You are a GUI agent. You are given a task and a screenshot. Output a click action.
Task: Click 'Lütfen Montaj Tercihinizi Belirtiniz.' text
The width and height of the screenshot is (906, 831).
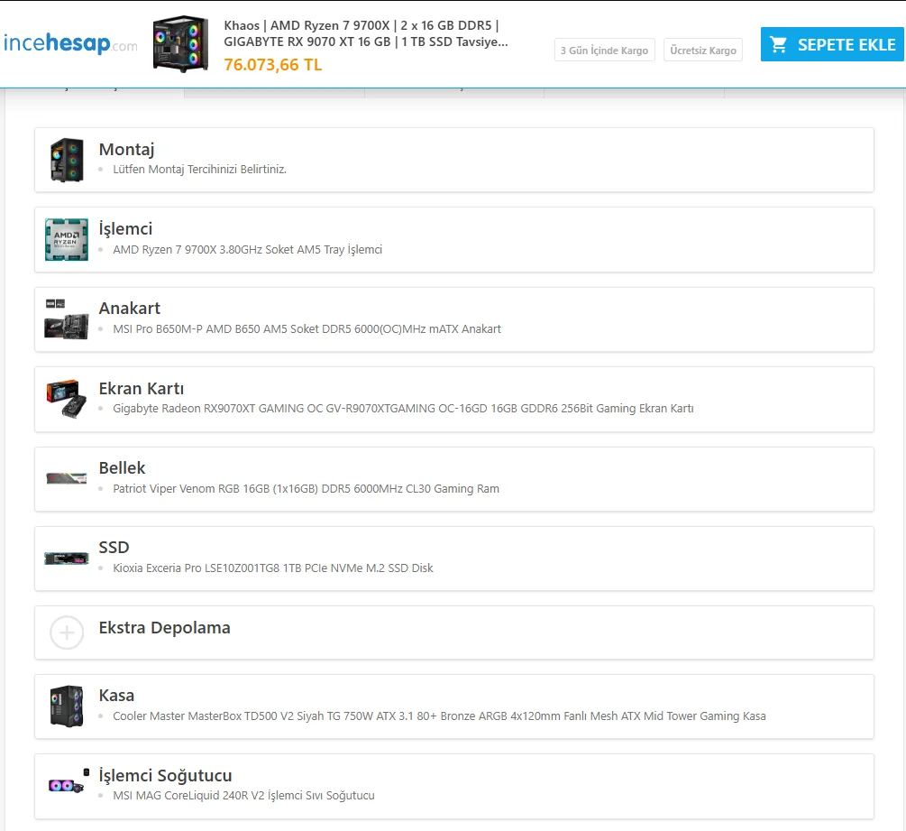[x=199, y=170]
